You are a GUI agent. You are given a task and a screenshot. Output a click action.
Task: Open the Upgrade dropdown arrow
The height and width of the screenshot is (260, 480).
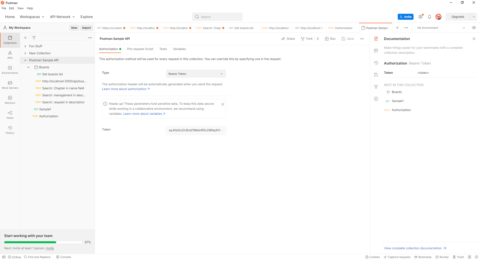(x=474, y=17)
